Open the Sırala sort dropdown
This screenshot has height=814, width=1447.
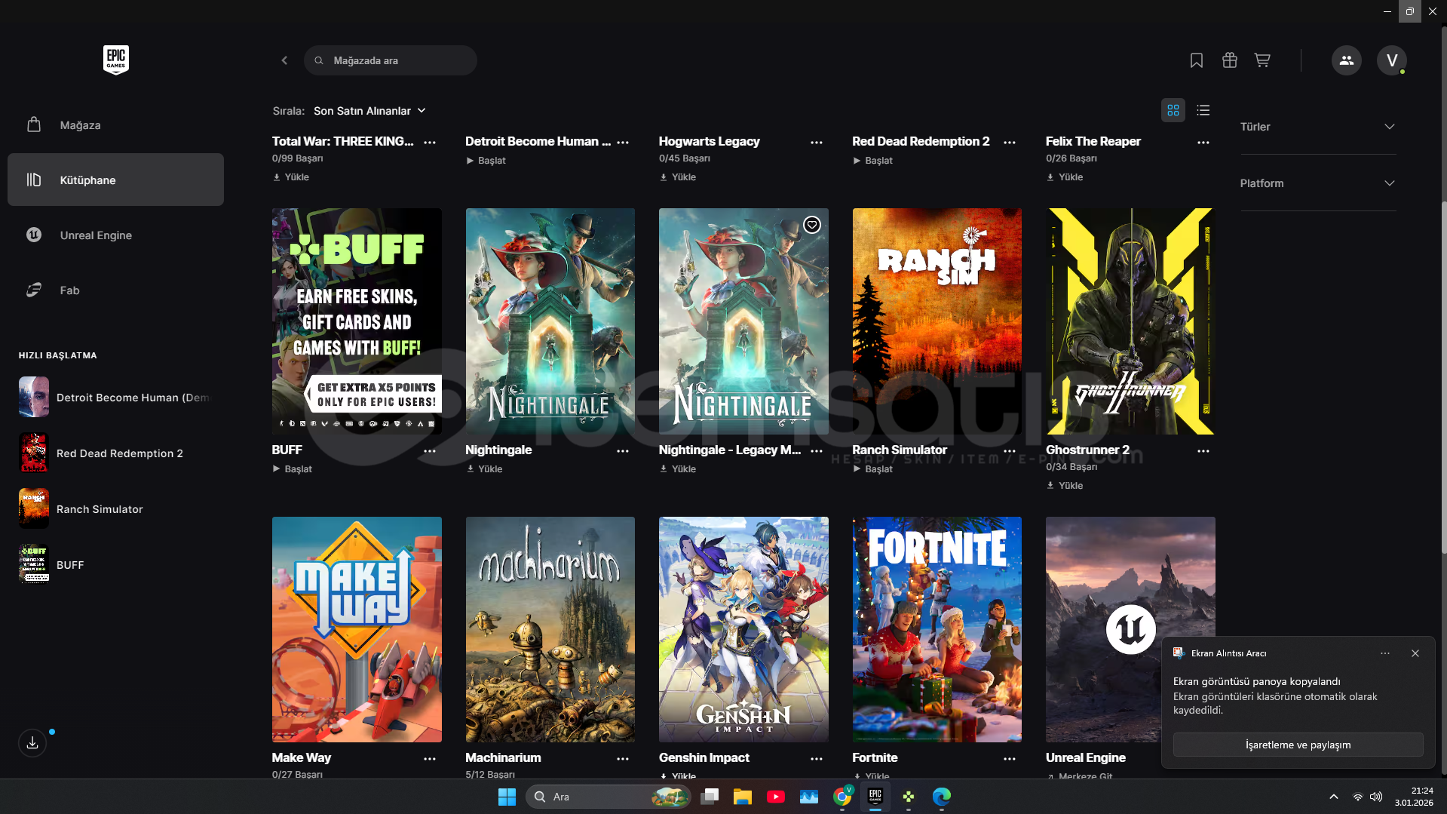coord(369,111)
